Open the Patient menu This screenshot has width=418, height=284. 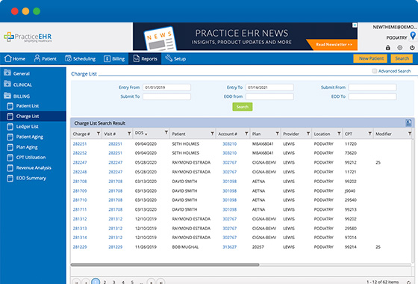pos(46,58)
